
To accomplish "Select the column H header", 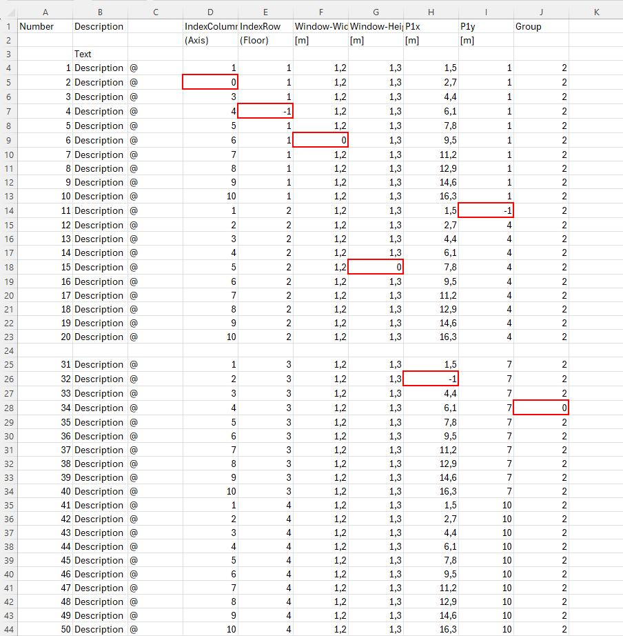I will coord(431,12).
